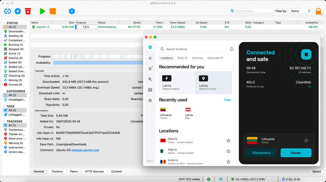
Task: Click the globe connection status icon
Action: 209,179
